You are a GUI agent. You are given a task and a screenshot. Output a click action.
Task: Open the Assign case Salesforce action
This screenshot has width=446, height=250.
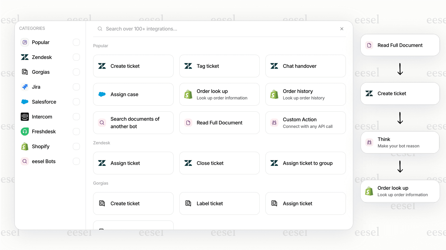[133, 94]
